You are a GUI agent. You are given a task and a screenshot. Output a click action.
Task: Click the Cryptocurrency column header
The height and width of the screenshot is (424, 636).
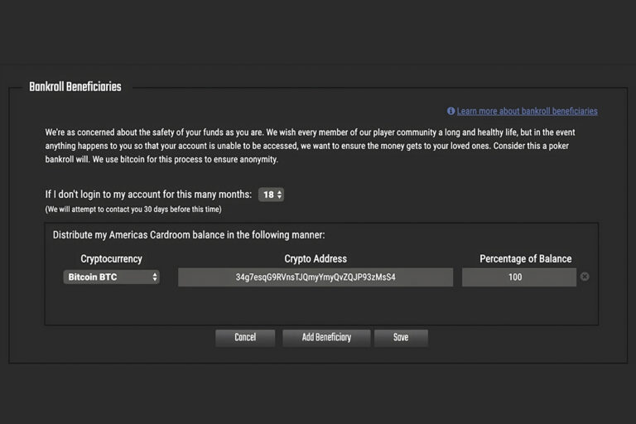point(111,259)
